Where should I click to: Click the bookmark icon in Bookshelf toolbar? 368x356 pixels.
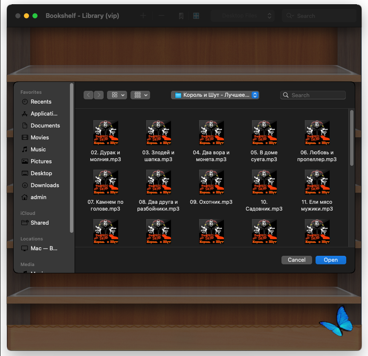[x=181, y=16]
